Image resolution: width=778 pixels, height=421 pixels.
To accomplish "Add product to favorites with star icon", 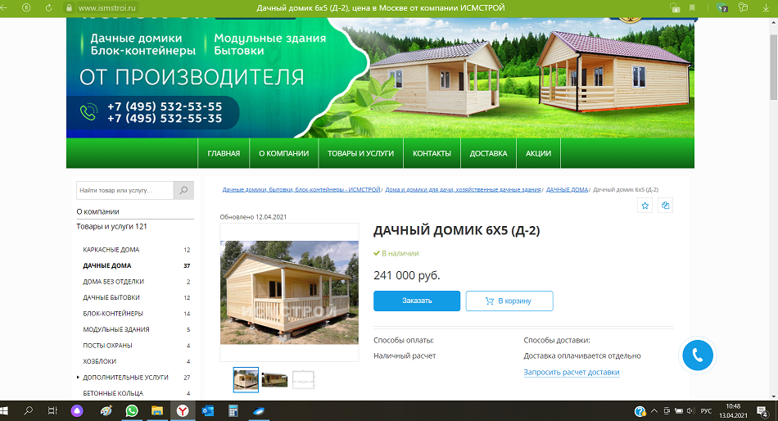I will [x=645, y=206].
